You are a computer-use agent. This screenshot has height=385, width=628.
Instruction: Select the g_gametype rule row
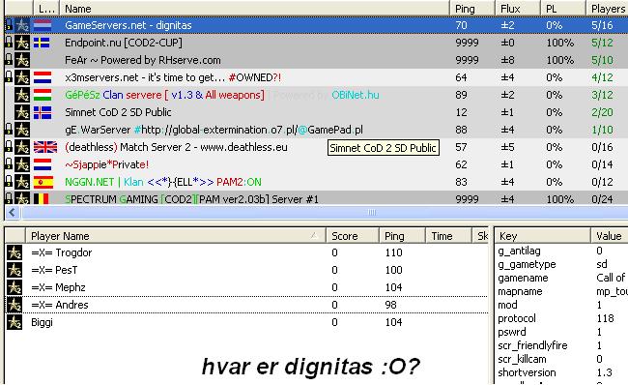pos(561,264)
